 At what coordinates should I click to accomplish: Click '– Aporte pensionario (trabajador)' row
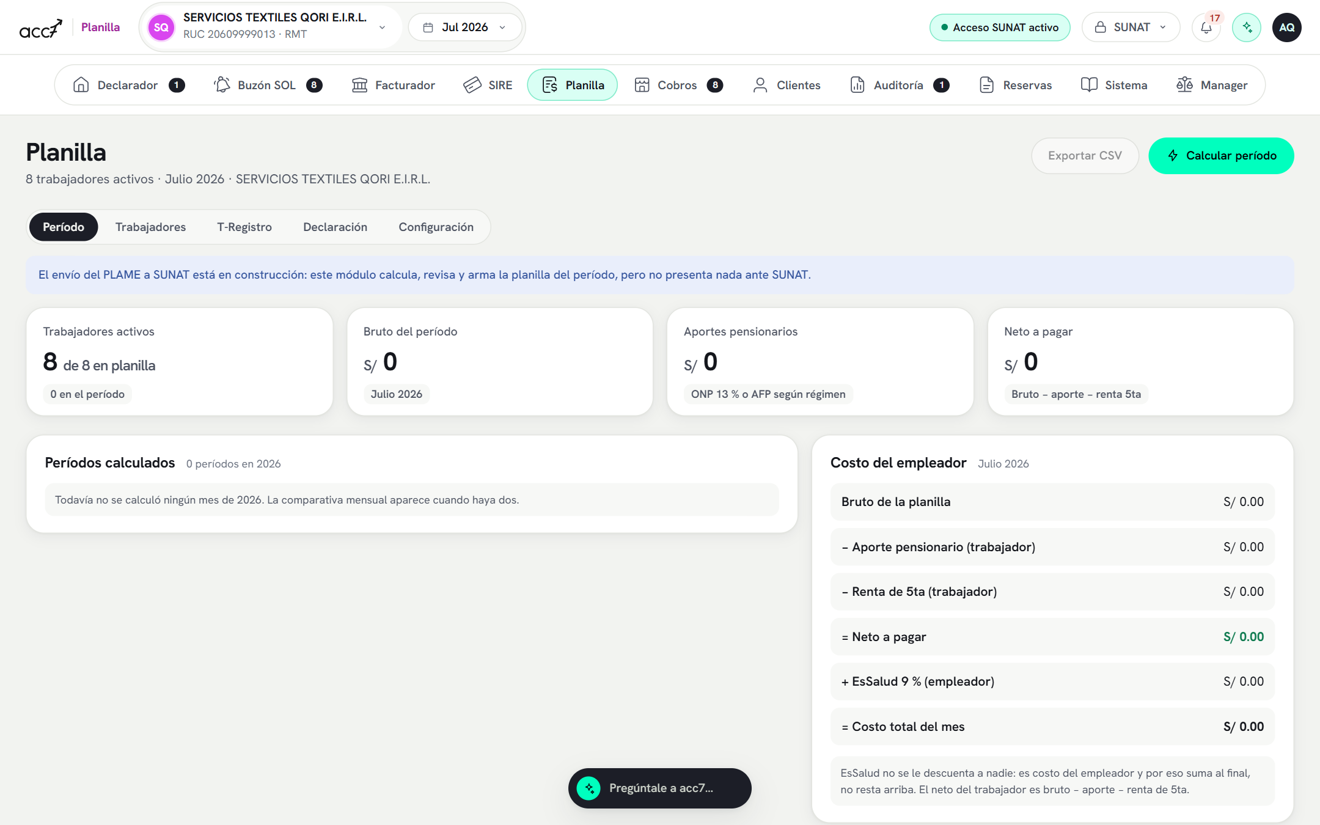tap(1052, 548)
